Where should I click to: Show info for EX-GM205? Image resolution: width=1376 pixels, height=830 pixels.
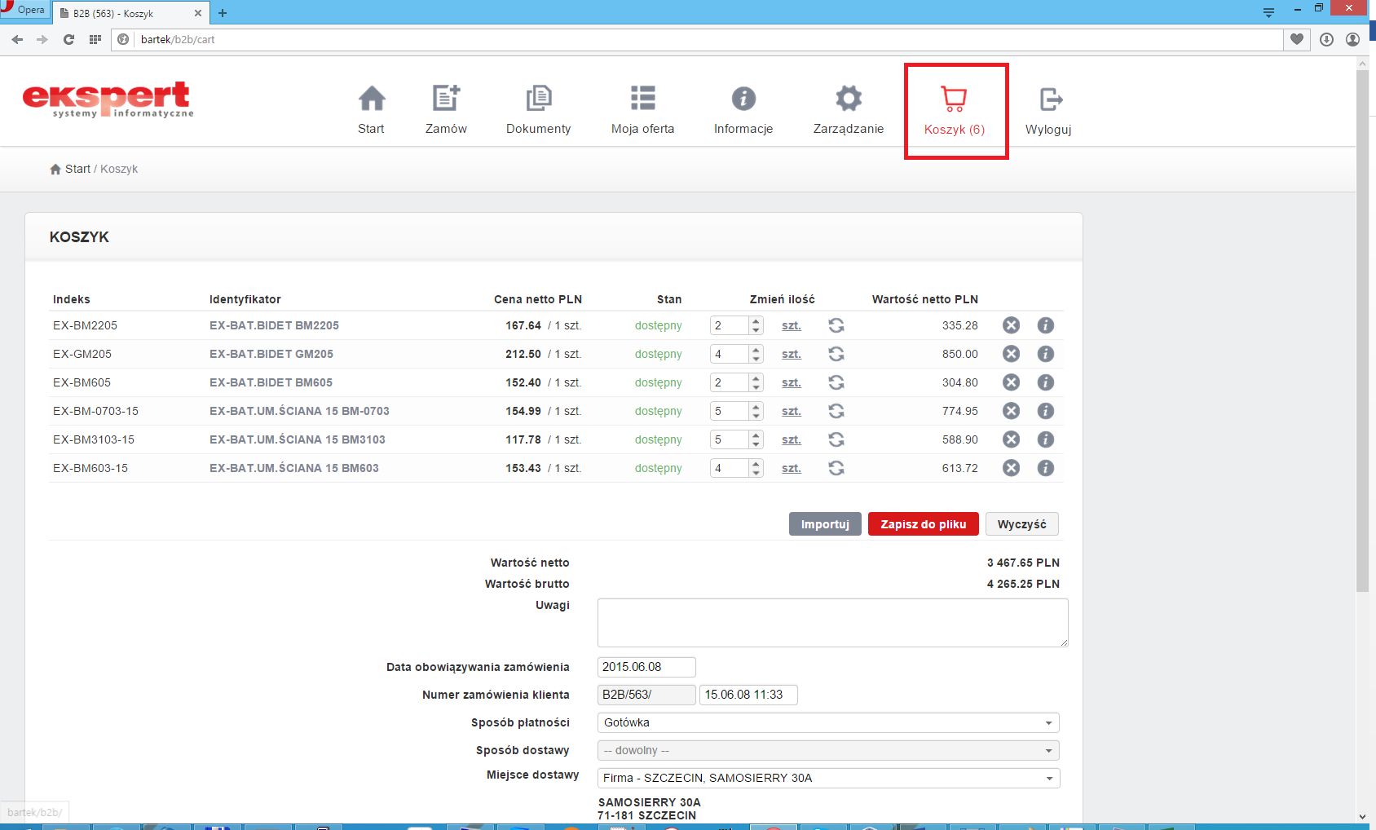coord(1046,354)
